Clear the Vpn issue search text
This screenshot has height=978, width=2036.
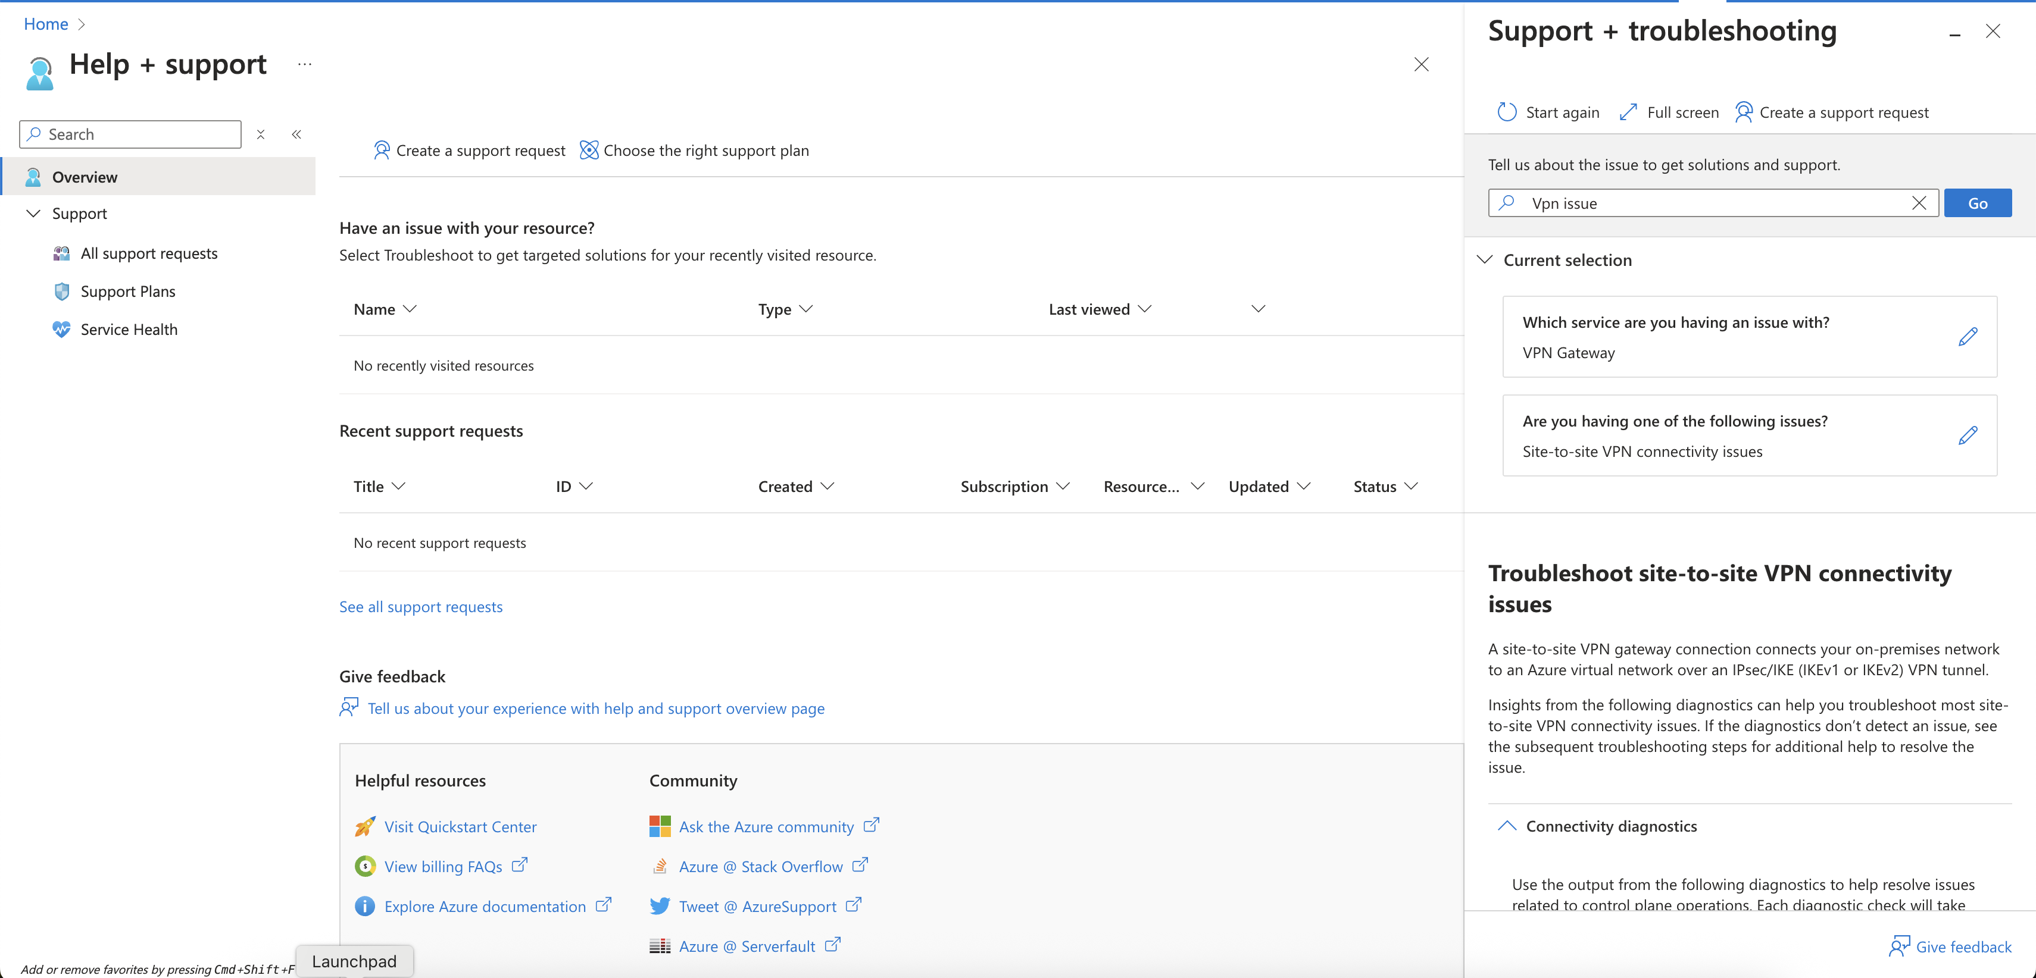pos(1918,203)
